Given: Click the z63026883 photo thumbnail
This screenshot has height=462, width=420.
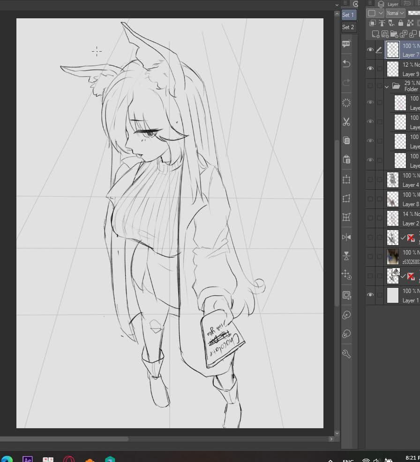Looking at the screenshot, I should 393,257.
